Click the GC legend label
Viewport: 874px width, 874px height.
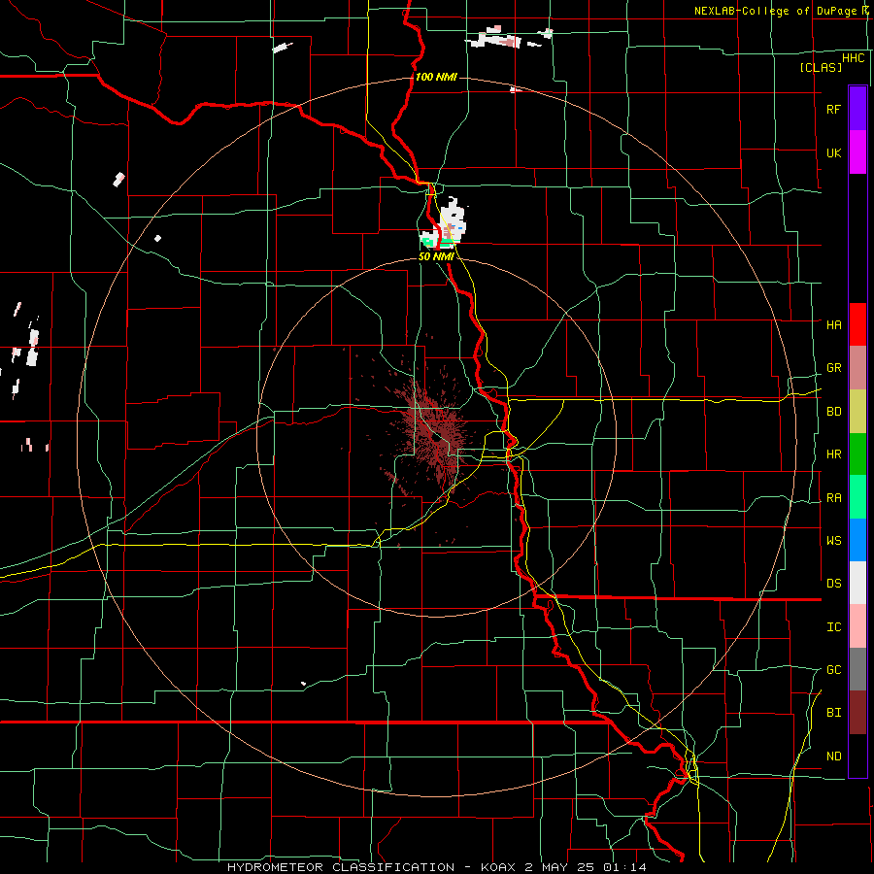(x=833, y=670)
